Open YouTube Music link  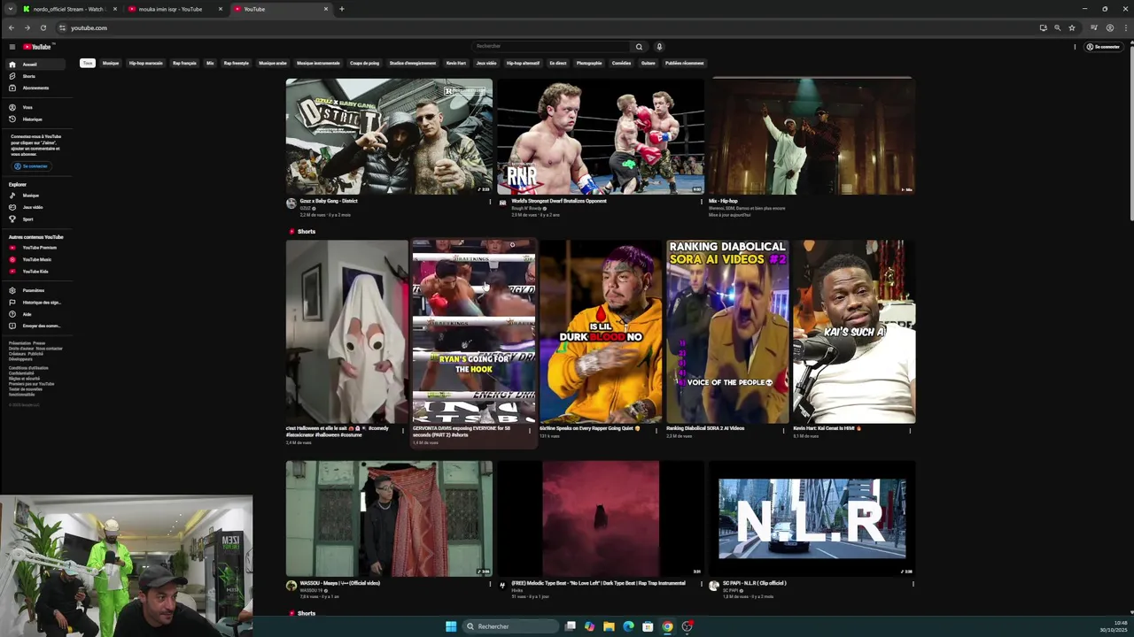pos(36,259)
